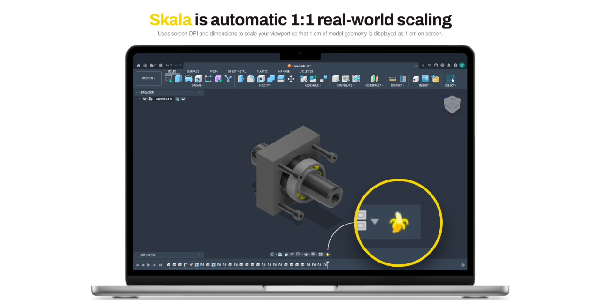601x300 pixels.
Task: Select the Measure ruler tool
Action: click(393, 79)
